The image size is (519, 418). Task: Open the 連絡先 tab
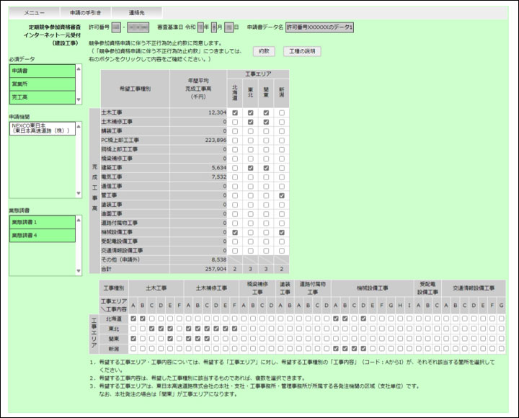137,13
